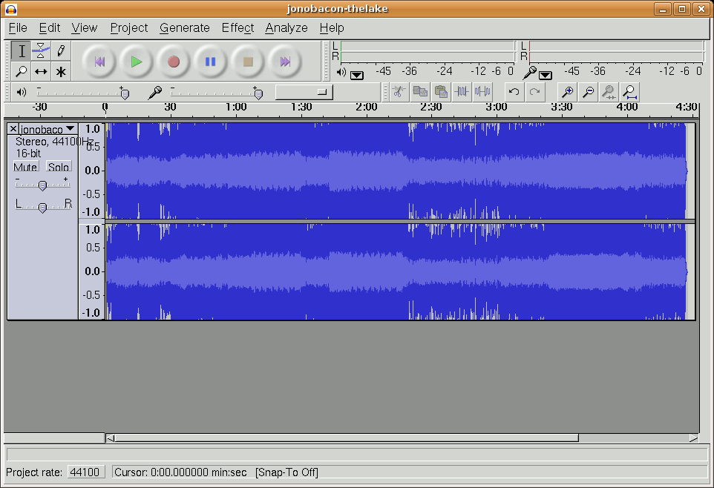
Task: Open the File menu
Action: 18,28
